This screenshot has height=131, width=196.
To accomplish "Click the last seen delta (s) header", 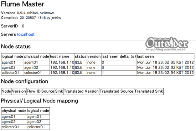I will coord(119,56).
